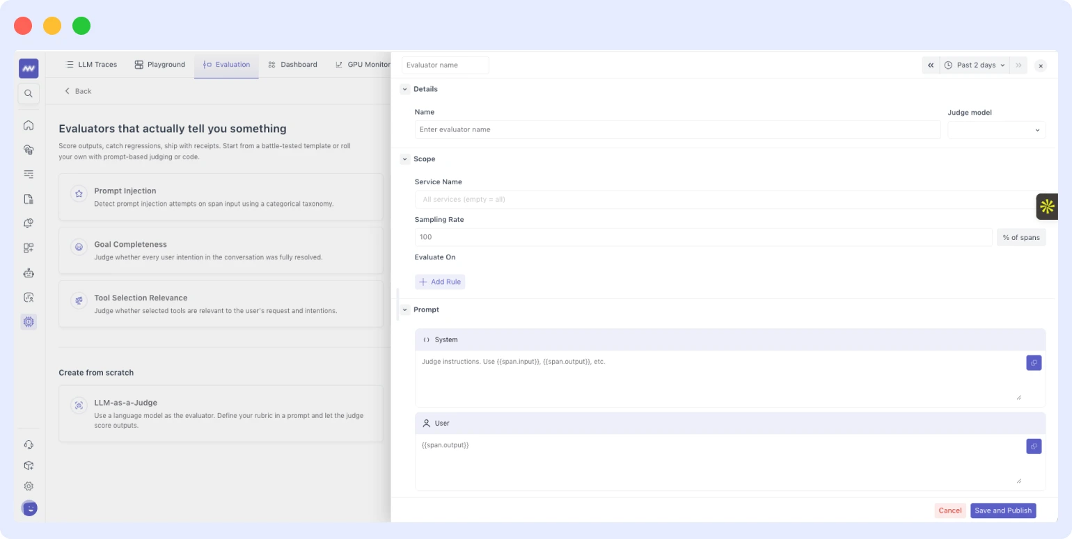
Task: Copy the User prompt with copy icon
Action: click(x=1034, y=447)
